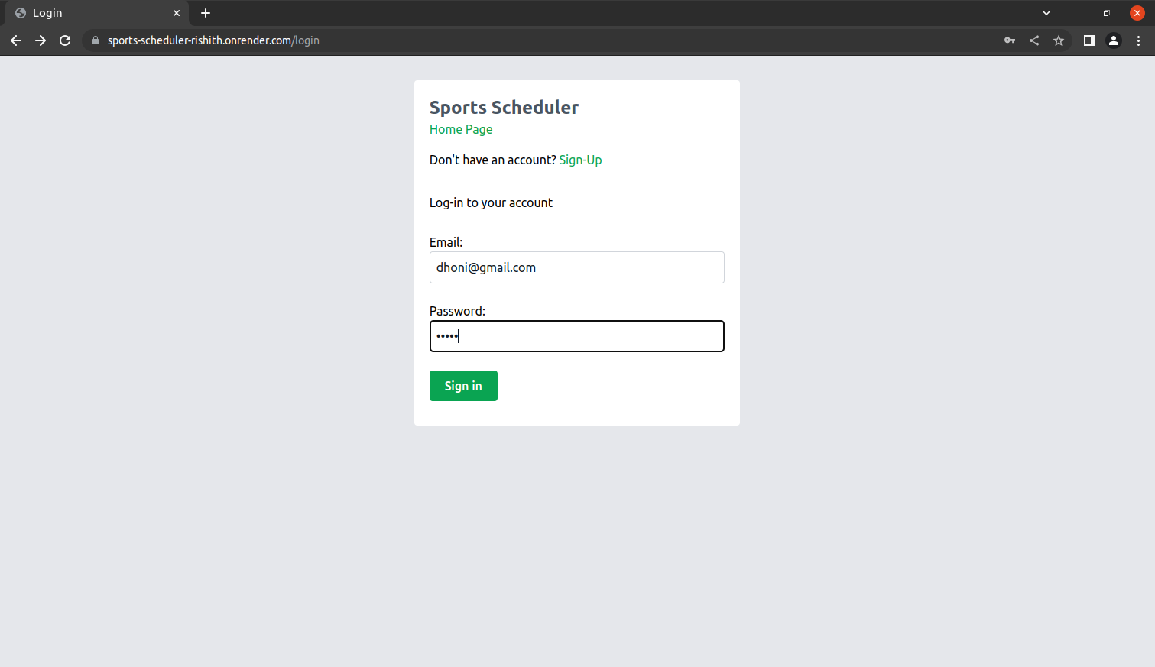Open the tab search chevron

pyautogui.click(x=1046, y=12)
